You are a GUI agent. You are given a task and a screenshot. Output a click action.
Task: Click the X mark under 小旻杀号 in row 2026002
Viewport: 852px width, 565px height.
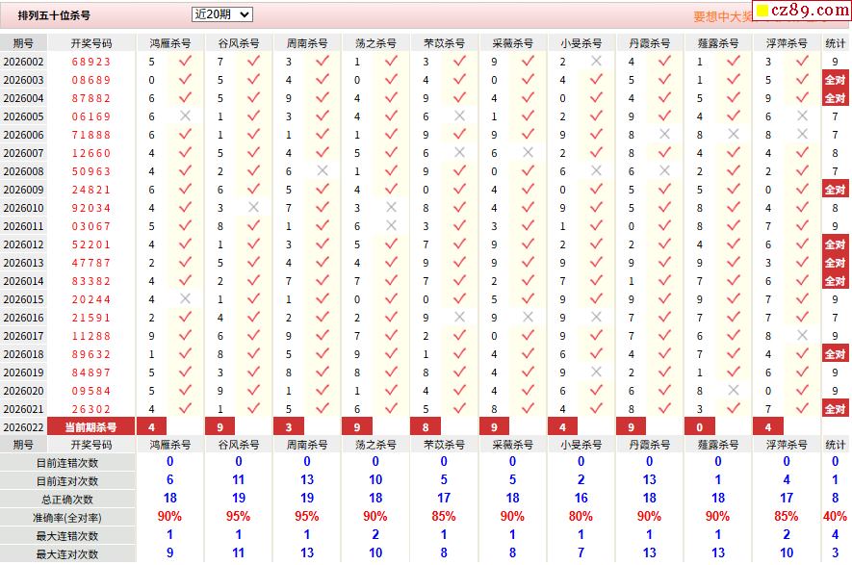point(596,61)
